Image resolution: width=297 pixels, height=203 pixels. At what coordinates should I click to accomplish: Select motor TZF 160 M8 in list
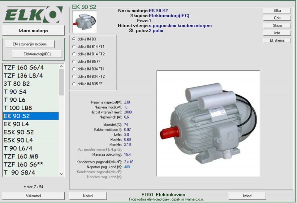[31, 156]
